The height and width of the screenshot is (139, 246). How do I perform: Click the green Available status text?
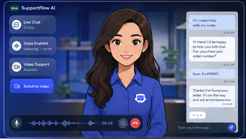tap(31, 70)
